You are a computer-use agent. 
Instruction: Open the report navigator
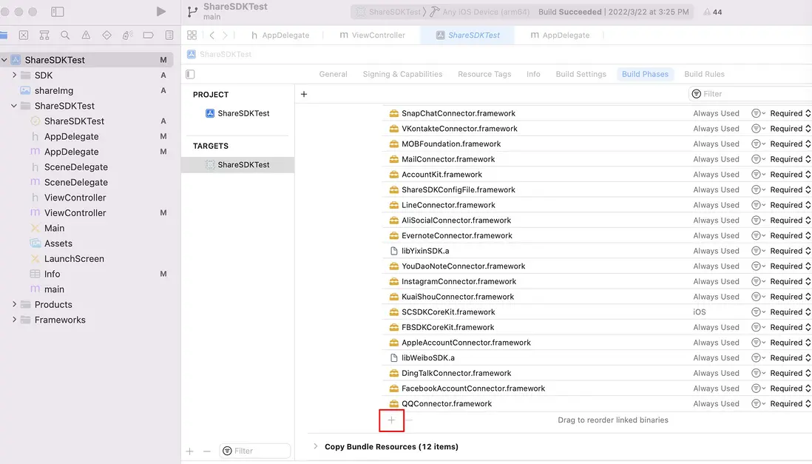pyautogui.click(x=169, y=36)
